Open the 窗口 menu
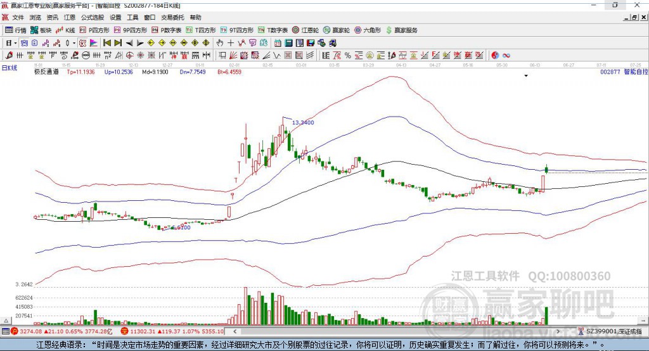This screenshot has height=351, width=649. point(150,17)
